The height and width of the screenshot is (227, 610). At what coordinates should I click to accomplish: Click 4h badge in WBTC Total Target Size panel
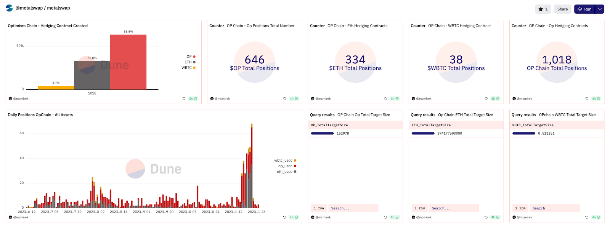[596, 217]
